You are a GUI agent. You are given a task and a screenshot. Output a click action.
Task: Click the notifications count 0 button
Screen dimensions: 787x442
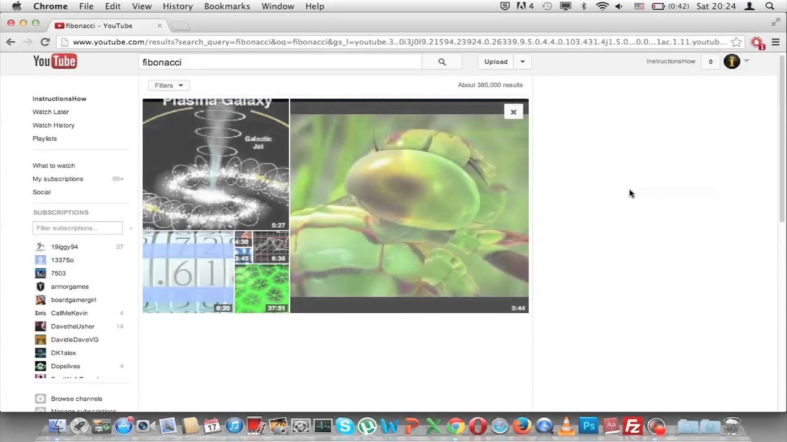click(x=711, y=61)
